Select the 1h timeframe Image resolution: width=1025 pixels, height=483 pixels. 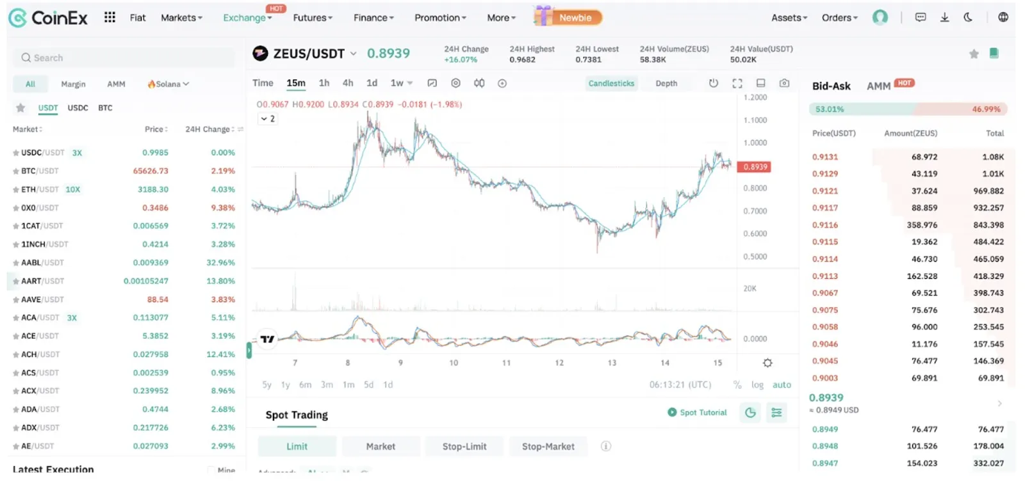tap(324, 83)
